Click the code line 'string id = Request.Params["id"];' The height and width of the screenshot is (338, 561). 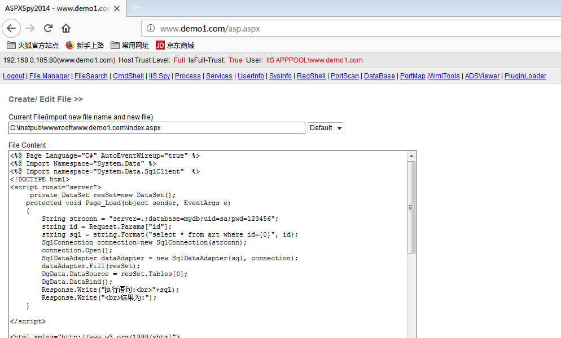(107, 226)
